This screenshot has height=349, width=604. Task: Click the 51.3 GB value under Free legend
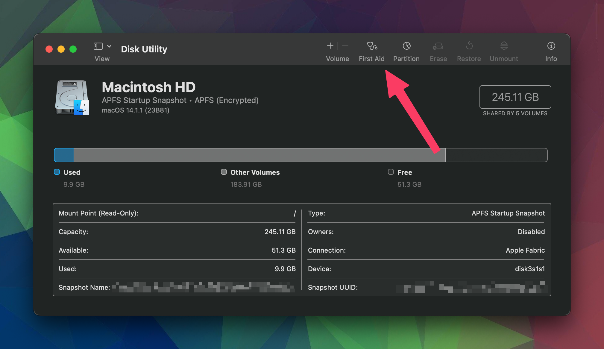pos(409,184)
